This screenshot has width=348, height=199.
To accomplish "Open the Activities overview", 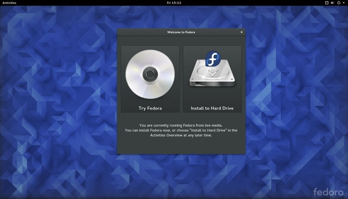I will (9, 3).
